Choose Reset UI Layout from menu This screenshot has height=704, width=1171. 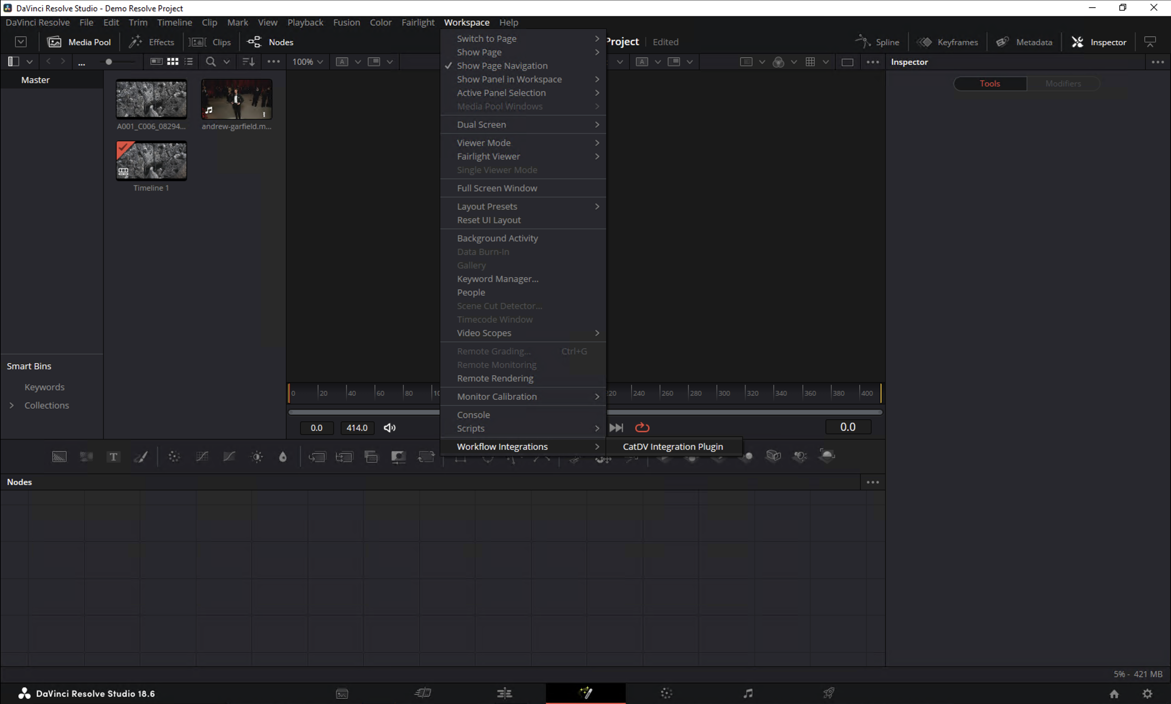[x=523, y=220]
